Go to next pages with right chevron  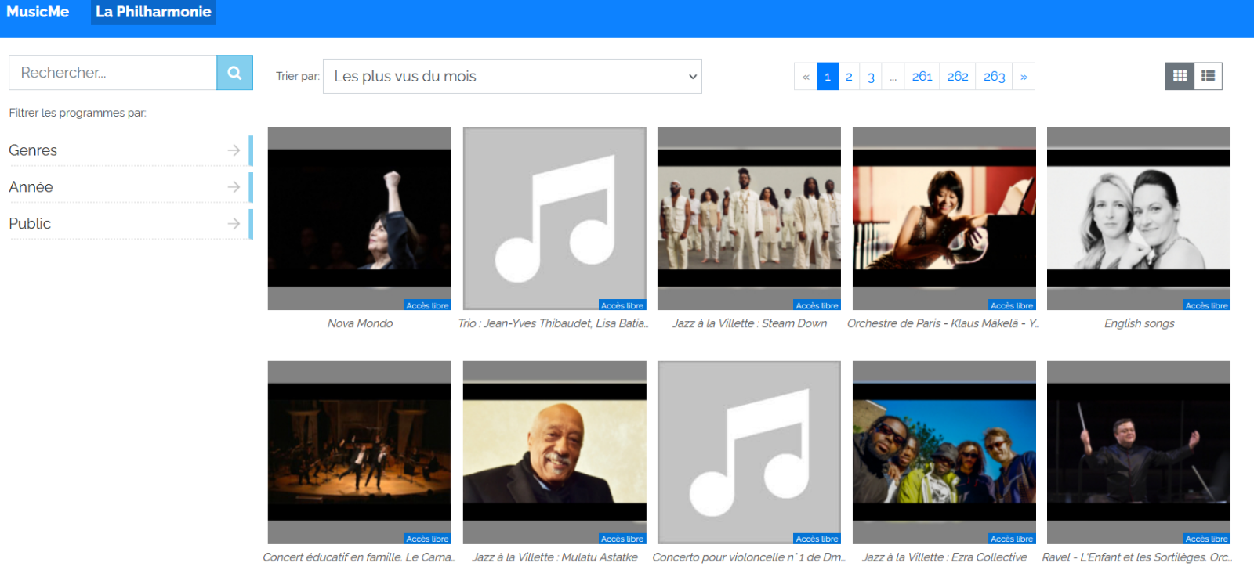(1024, 77)
